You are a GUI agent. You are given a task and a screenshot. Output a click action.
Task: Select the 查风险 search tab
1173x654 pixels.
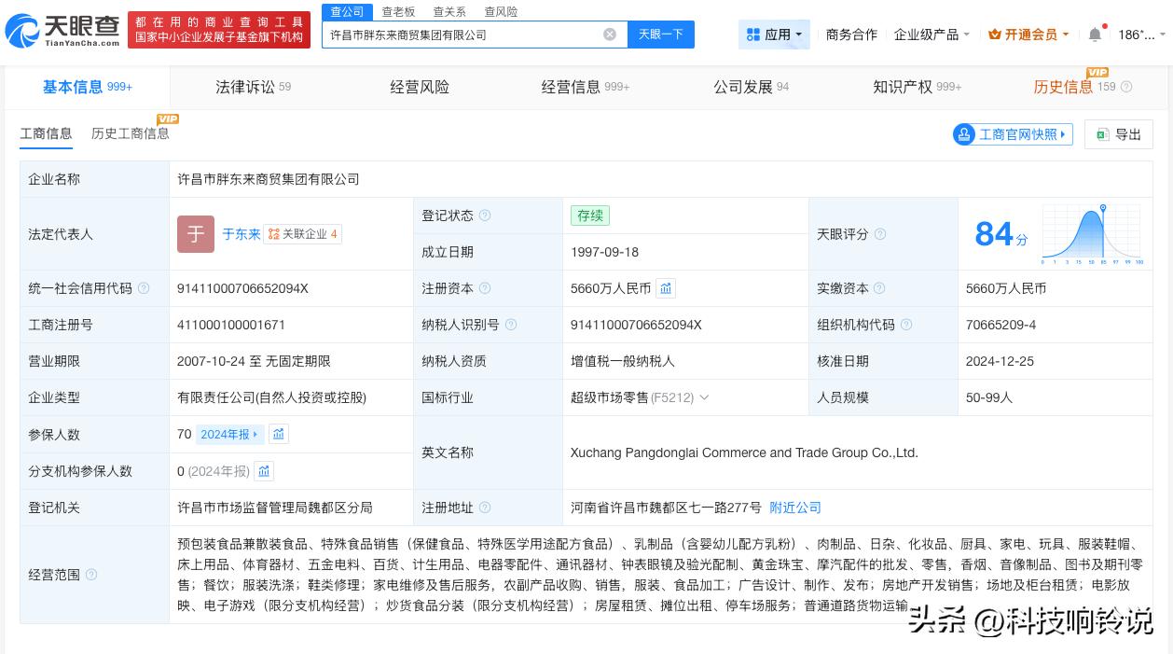(501, 12)
